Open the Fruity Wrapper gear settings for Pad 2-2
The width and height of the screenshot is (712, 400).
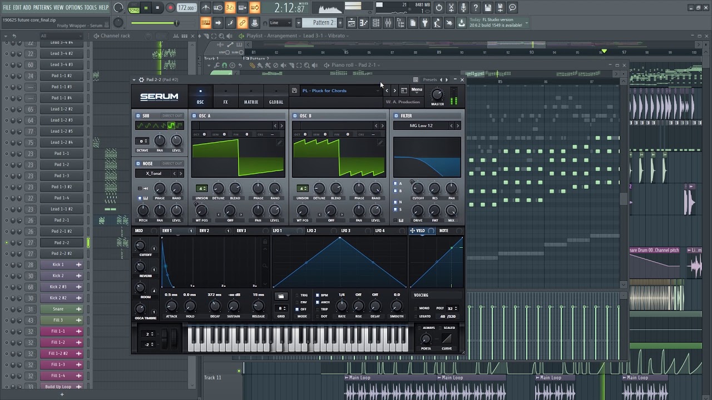point(141,79)
